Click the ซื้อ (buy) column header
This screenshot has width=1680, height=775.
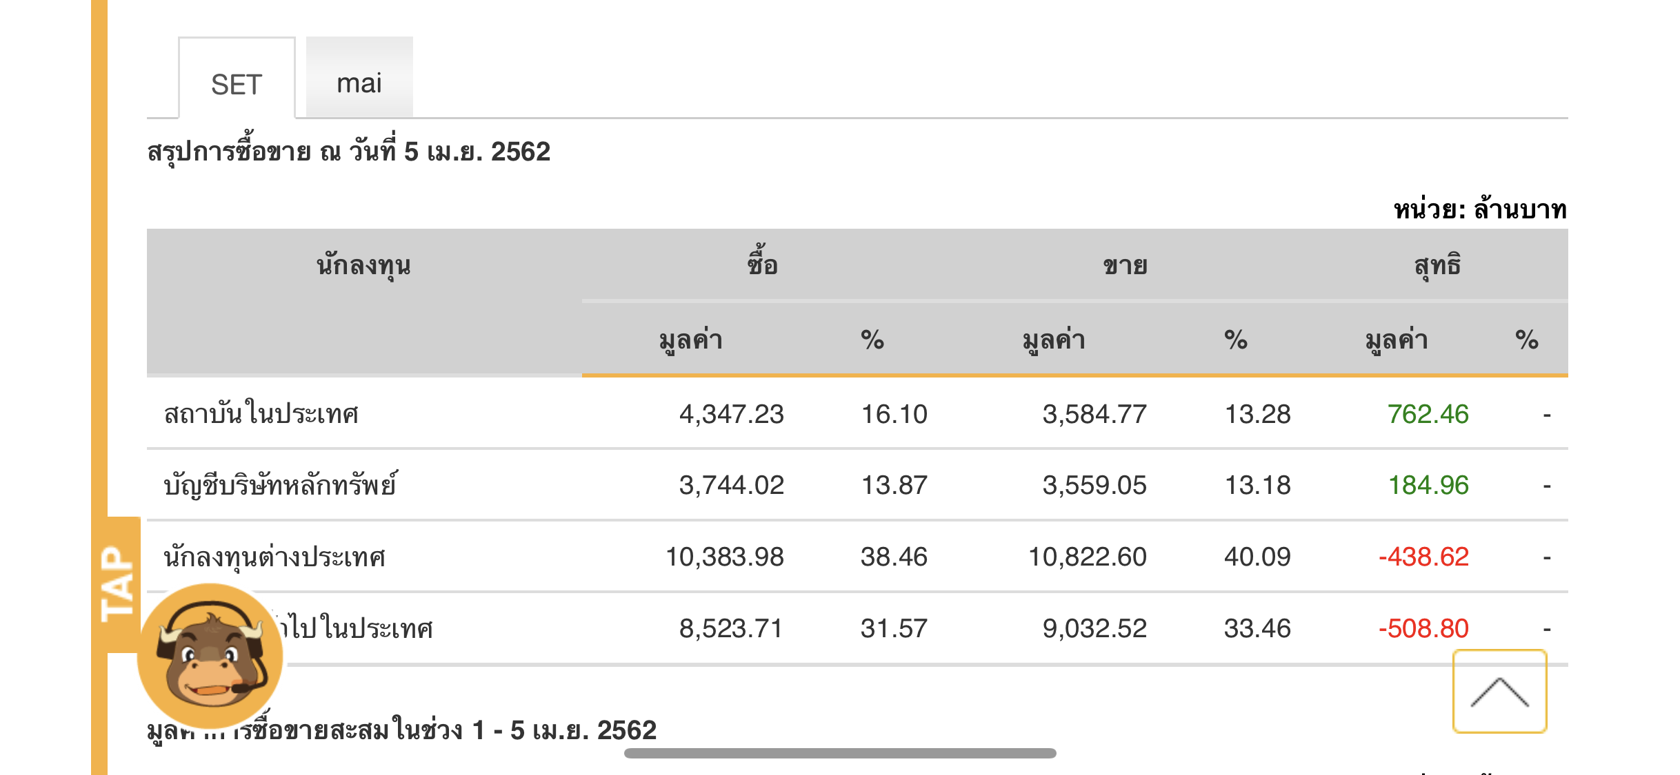pyautogui.click(x=763, y=265)
